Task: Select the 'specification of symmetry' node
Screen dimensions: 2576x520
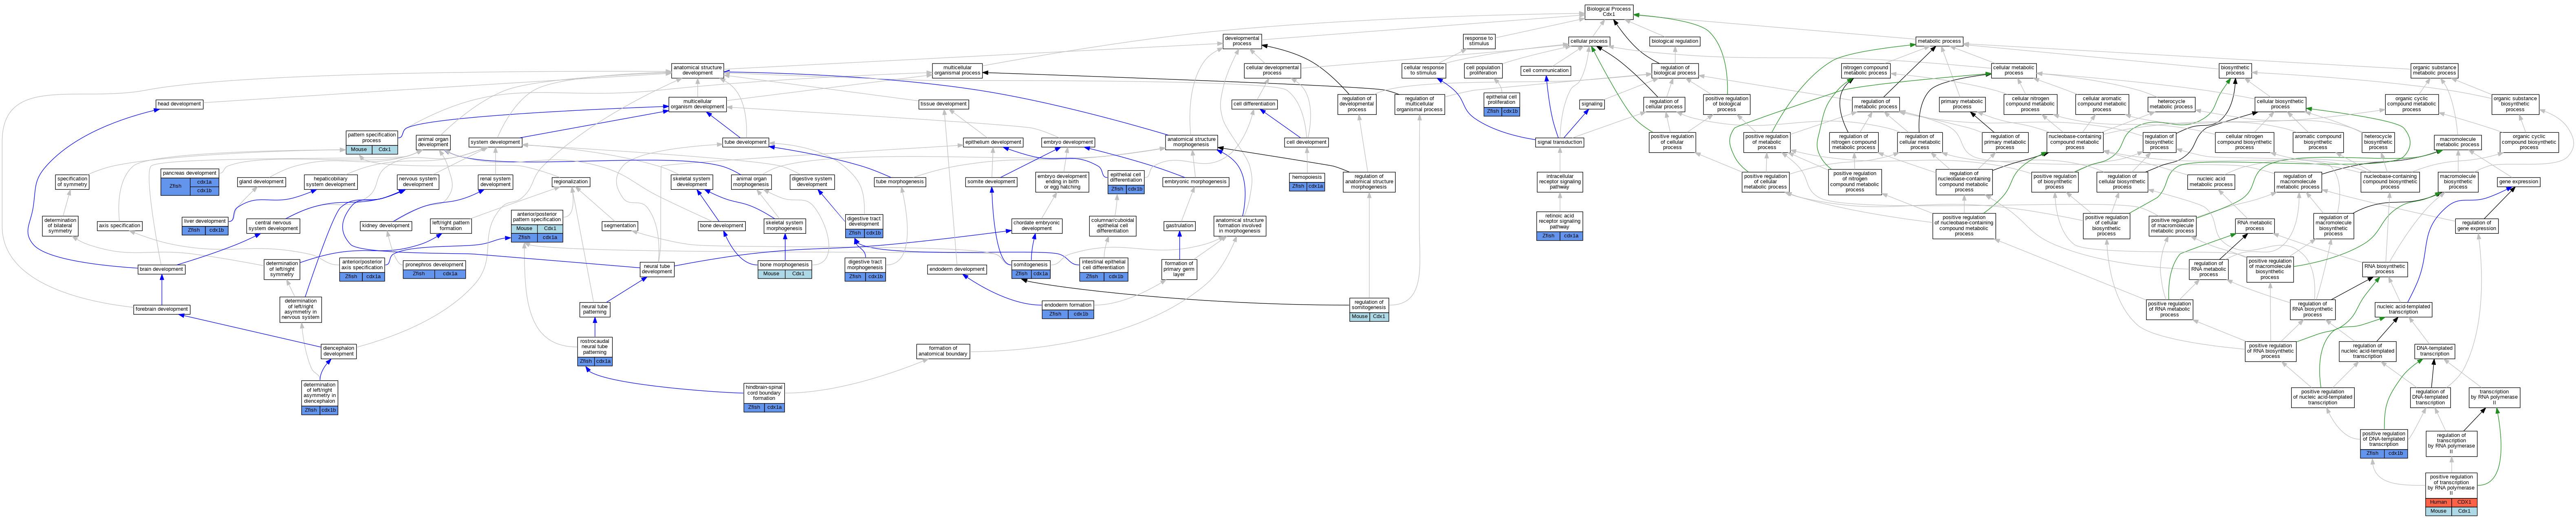Action: point(72,182)
